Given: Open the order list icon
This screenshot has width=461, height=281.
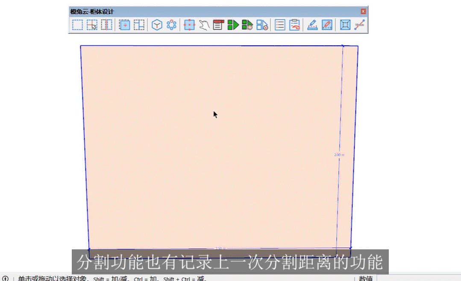Looking at the screenshot, I should 279,25.
